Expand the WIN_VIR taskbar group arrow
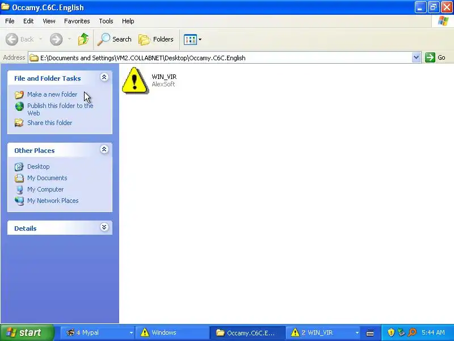The height and width of the screenshot is (341, 454). coord(357,333)
